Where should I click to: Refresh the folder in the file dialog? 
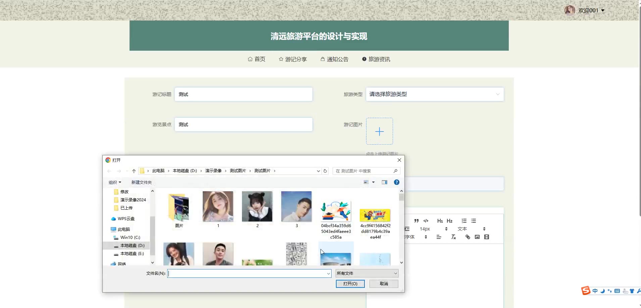(x=325, y=171)
